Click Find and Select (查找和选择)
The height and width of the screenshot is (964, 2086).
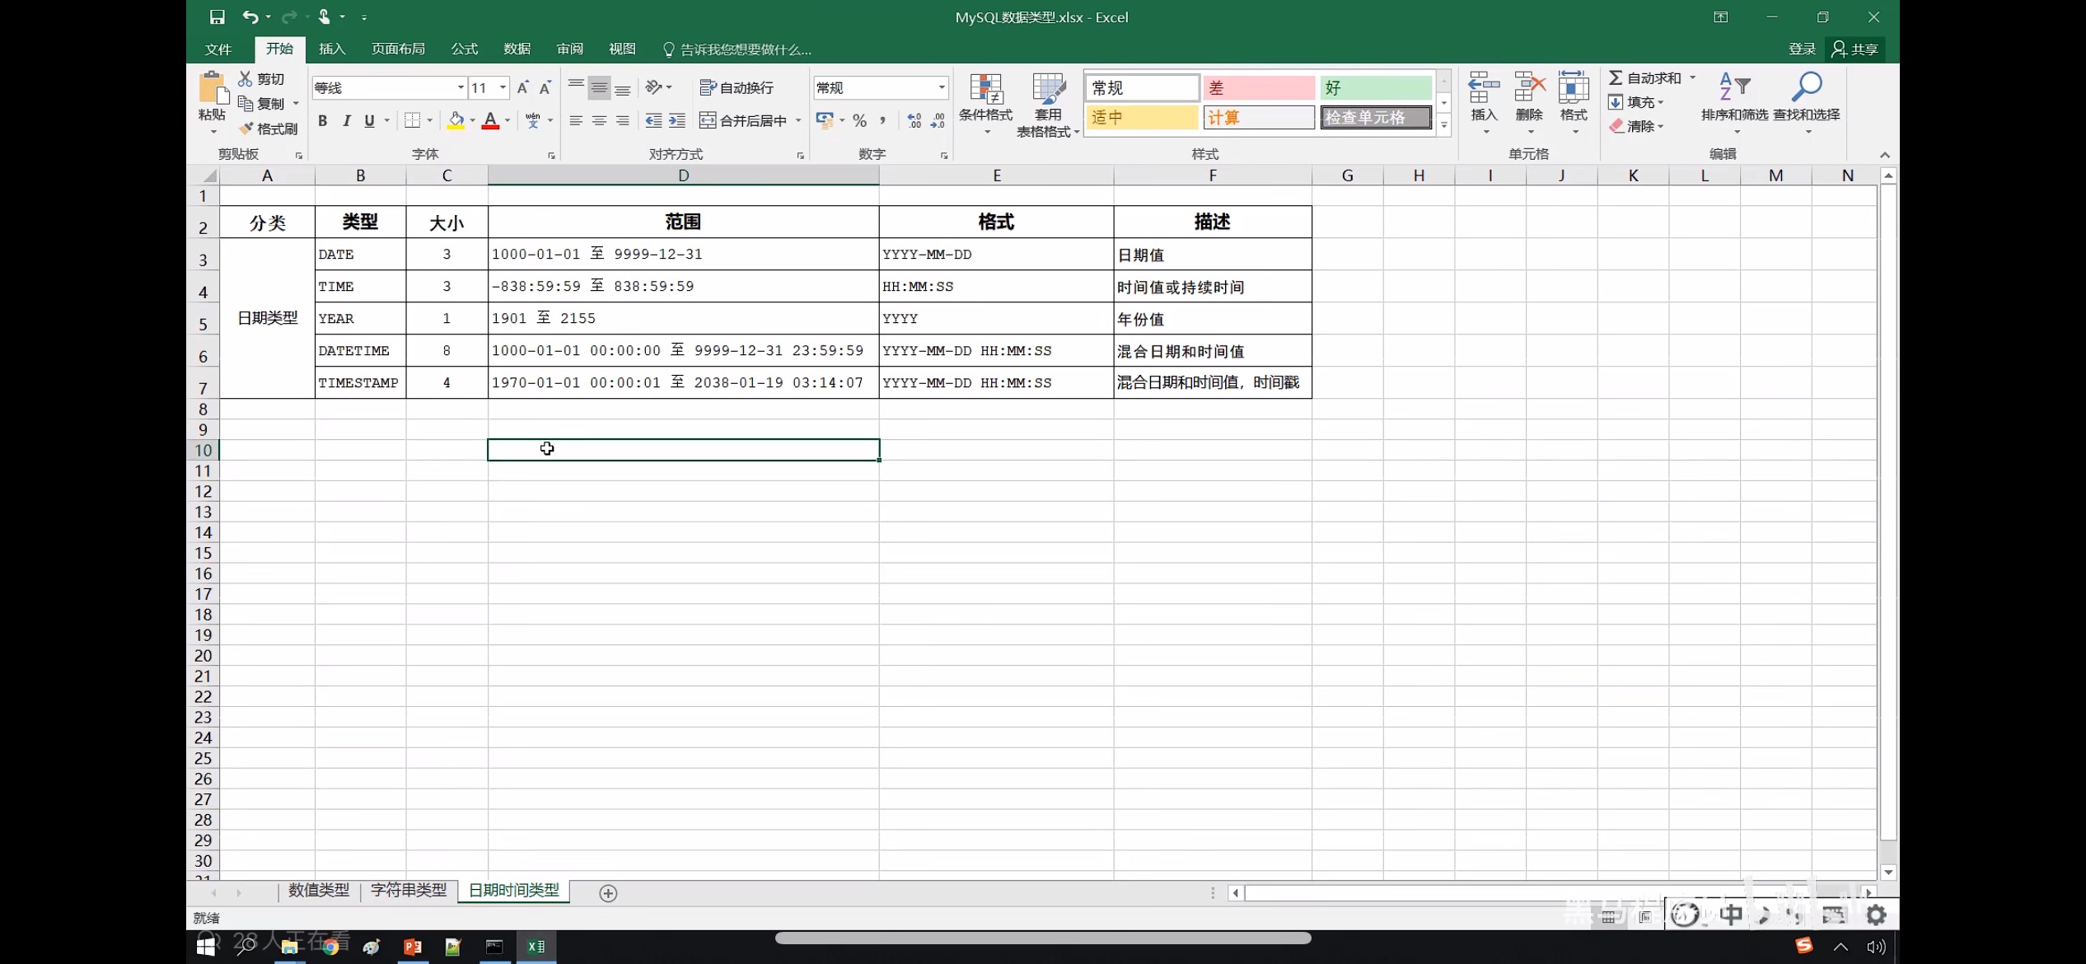(x=1807, y=102)
